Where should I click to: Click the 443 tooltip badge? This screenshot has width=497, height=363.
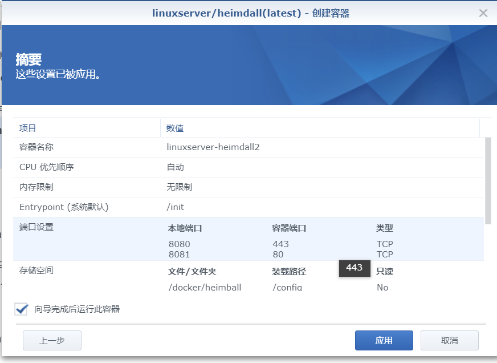tap(354, 268)
